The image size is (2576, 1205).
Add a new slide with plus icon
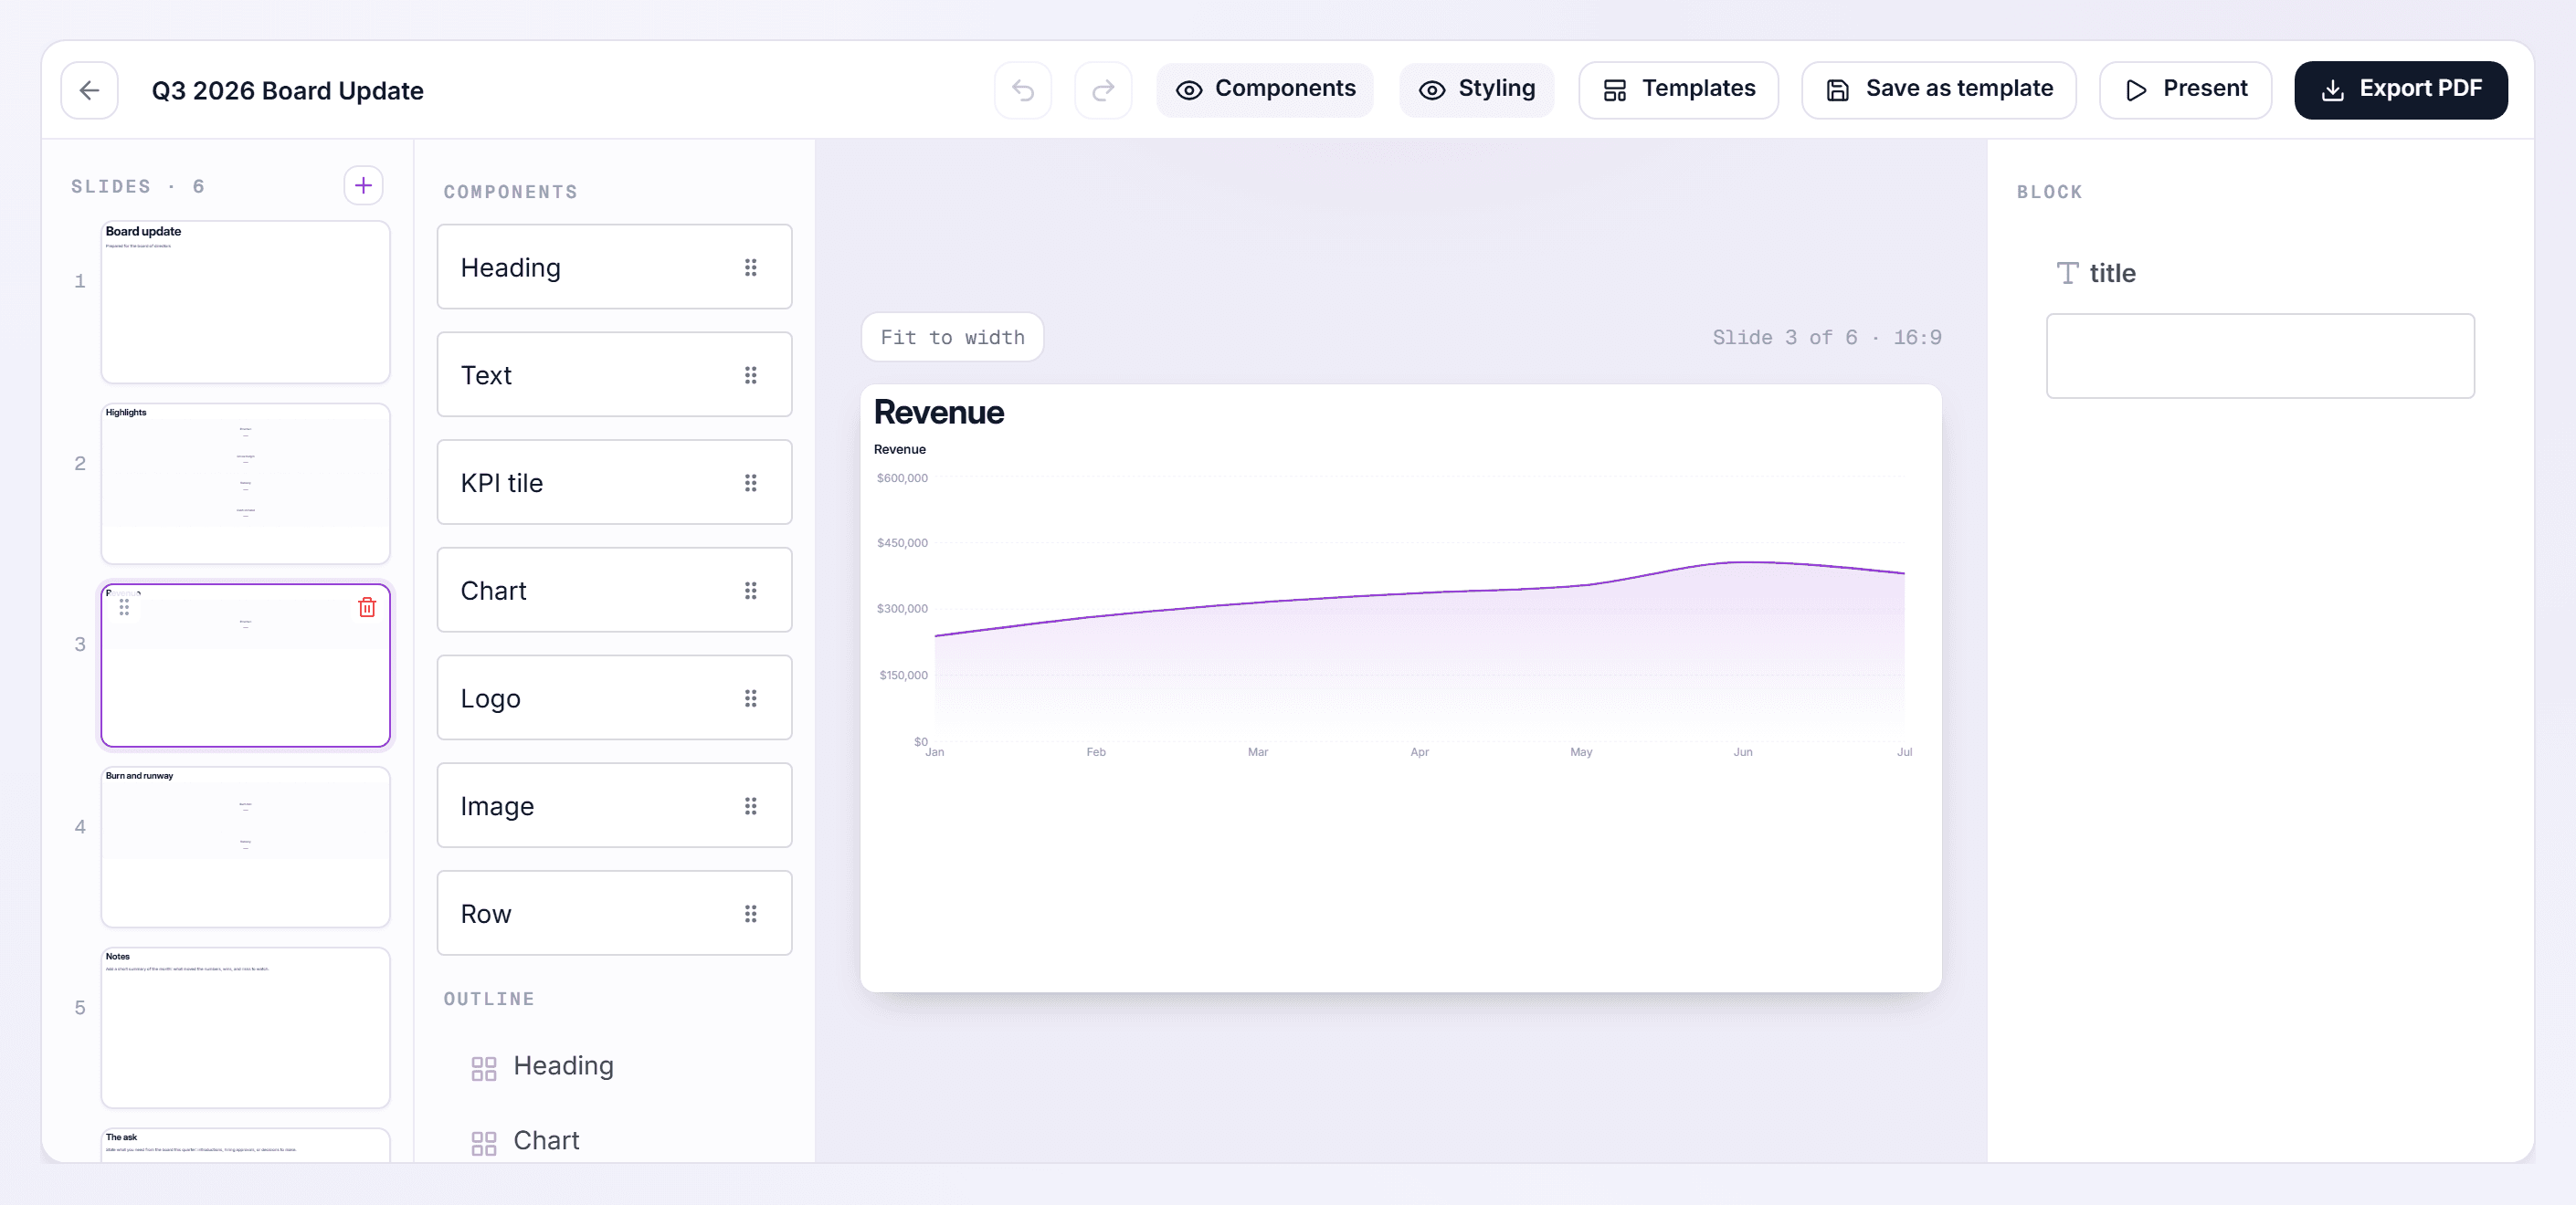[x=363, y=186]
